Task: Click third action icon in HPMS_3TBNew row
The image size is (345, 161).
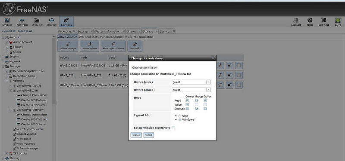Action: (x=239, y=85)
